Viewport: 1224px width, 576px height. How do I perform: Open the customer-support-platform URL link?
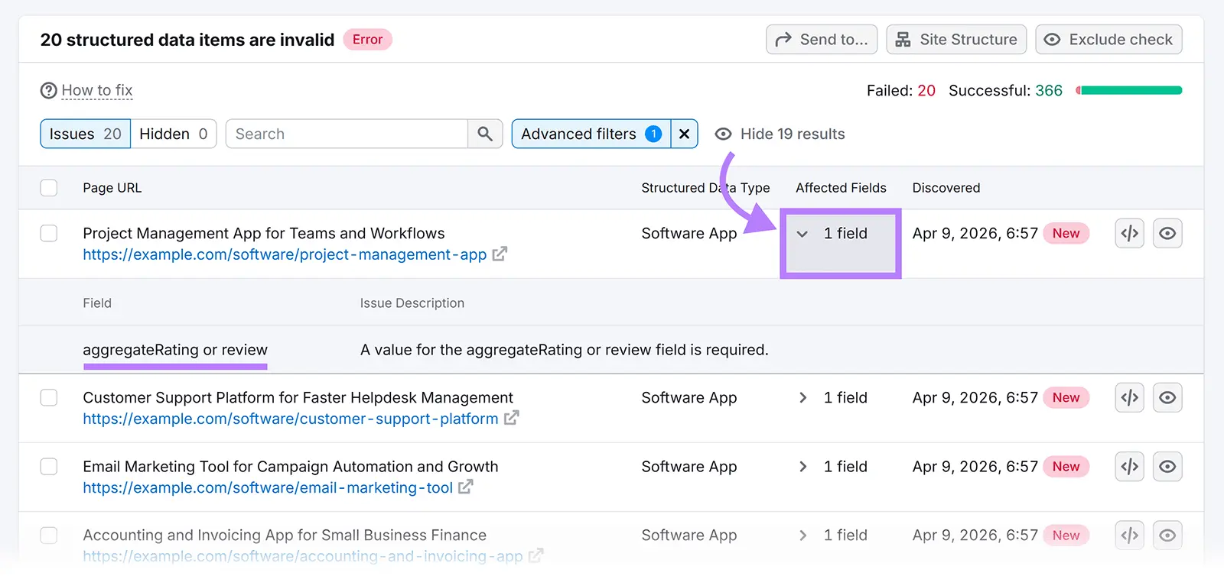click(291, 419)
